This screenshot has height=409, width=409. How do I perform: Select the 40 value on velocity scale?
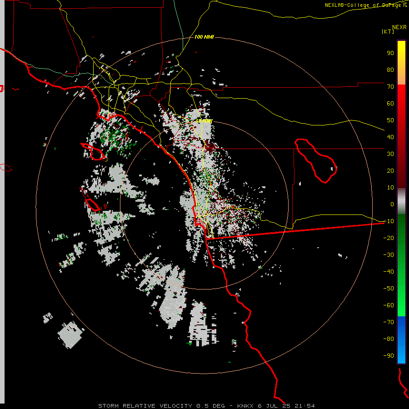tap(390, 137)
